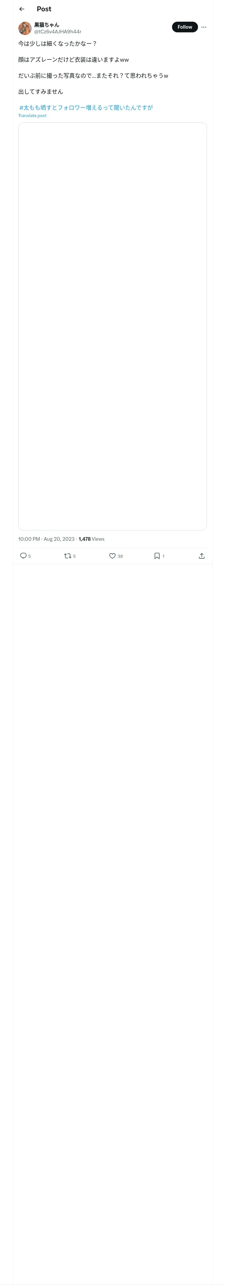Click the bookmark count number 1

coord(163,556)
